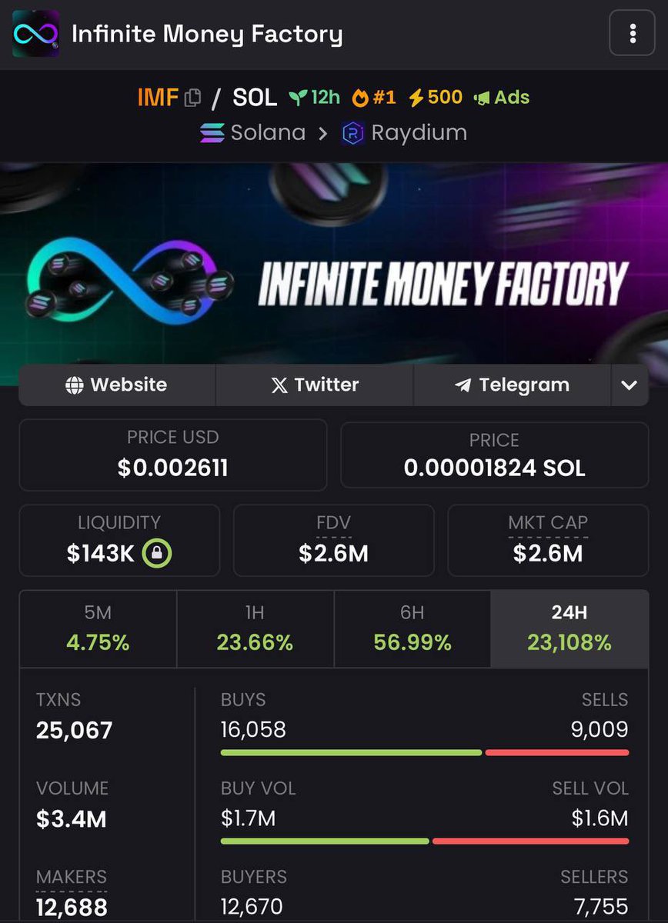
Task: Select the 6H timeframe tab
Action: click(x=412, y=628)
